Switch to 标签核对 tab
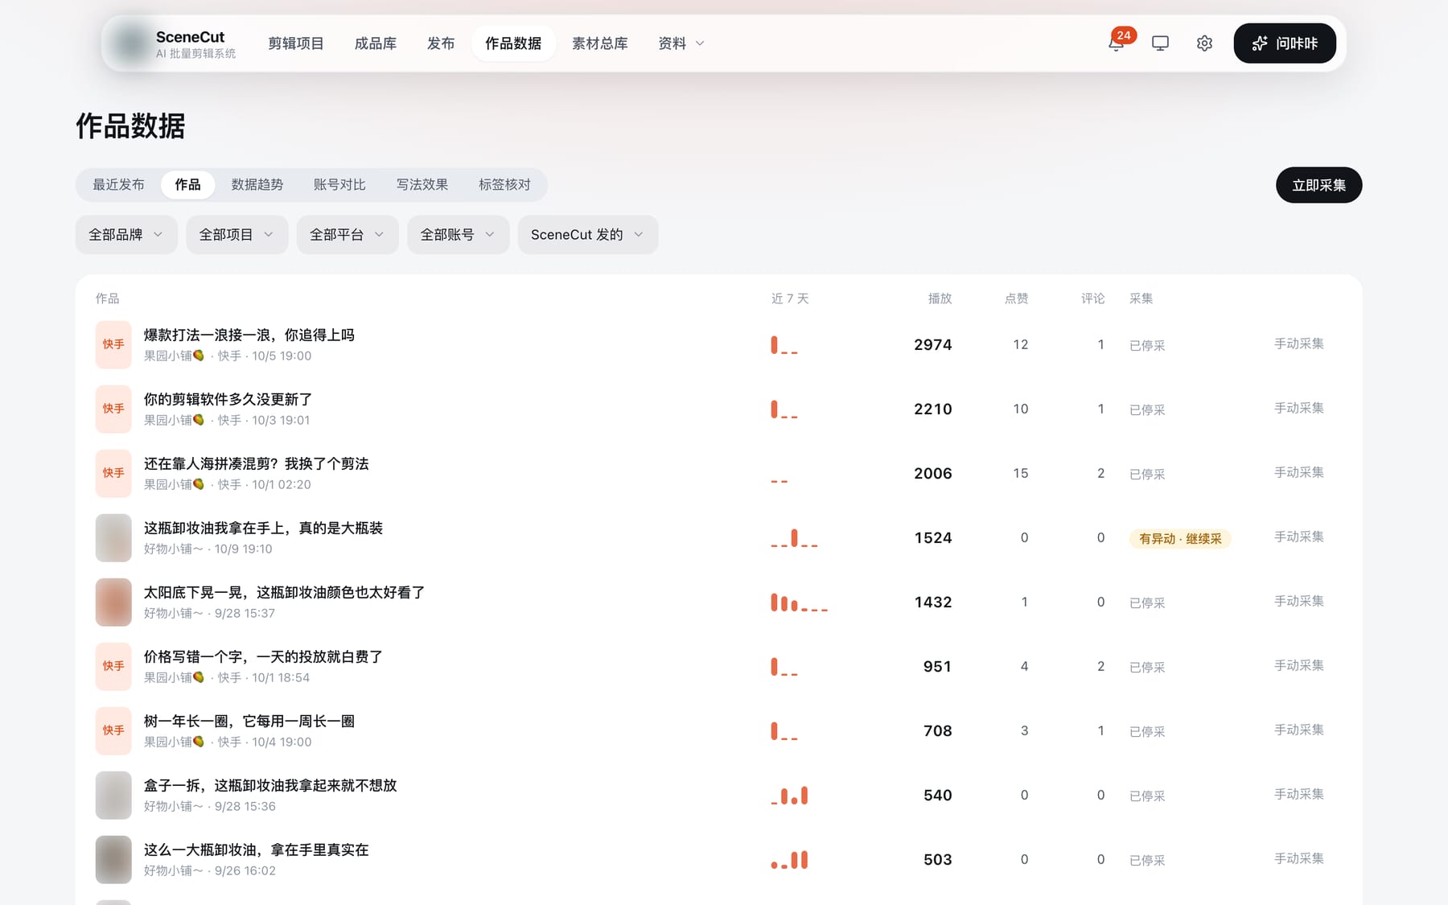Viewport: 1448px width, 905px height. 504,185
